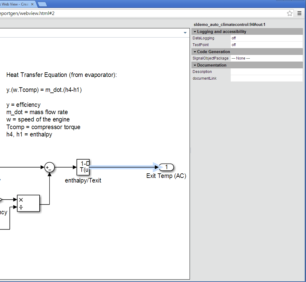Click the enthalpy/Texit block label
The image size is (306, 282).
tap(83, 180)
